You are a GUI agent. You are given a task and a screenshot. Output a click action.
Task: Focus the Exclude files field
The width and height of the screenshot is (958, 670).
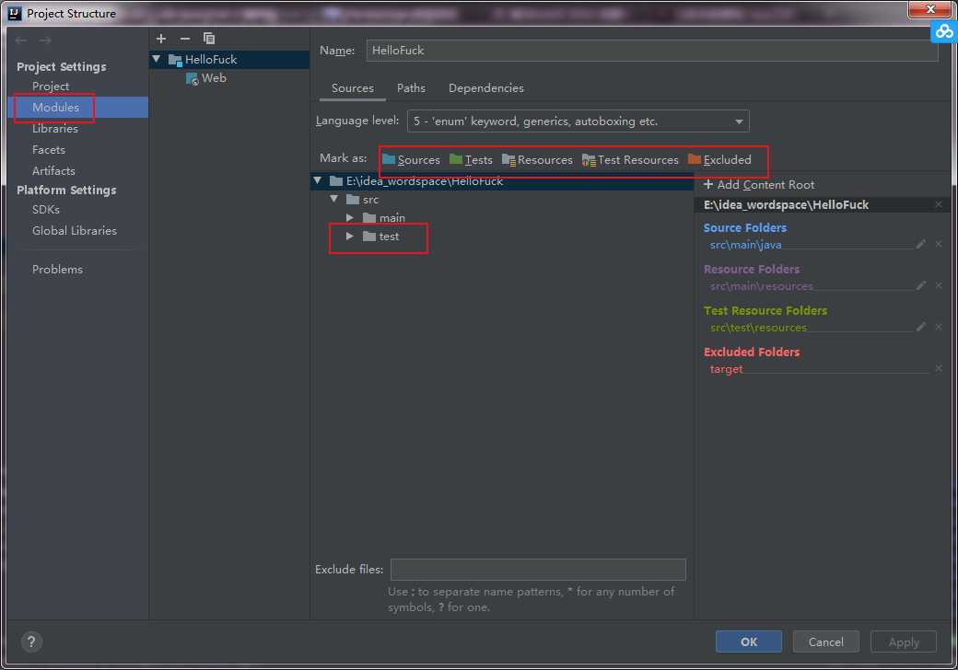pyautogui.click(x=538, y=569)
